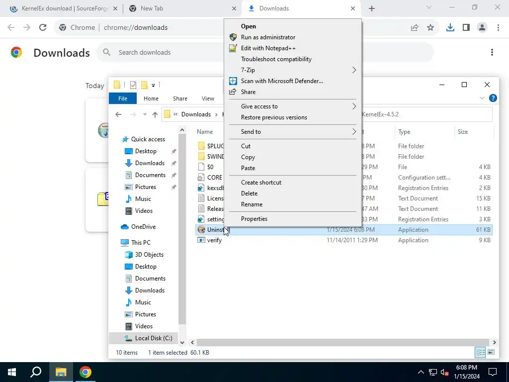The height and width of the screenshot is (382, 509).
Task: Click Explorer back navigation arrow
Action: 118,114
